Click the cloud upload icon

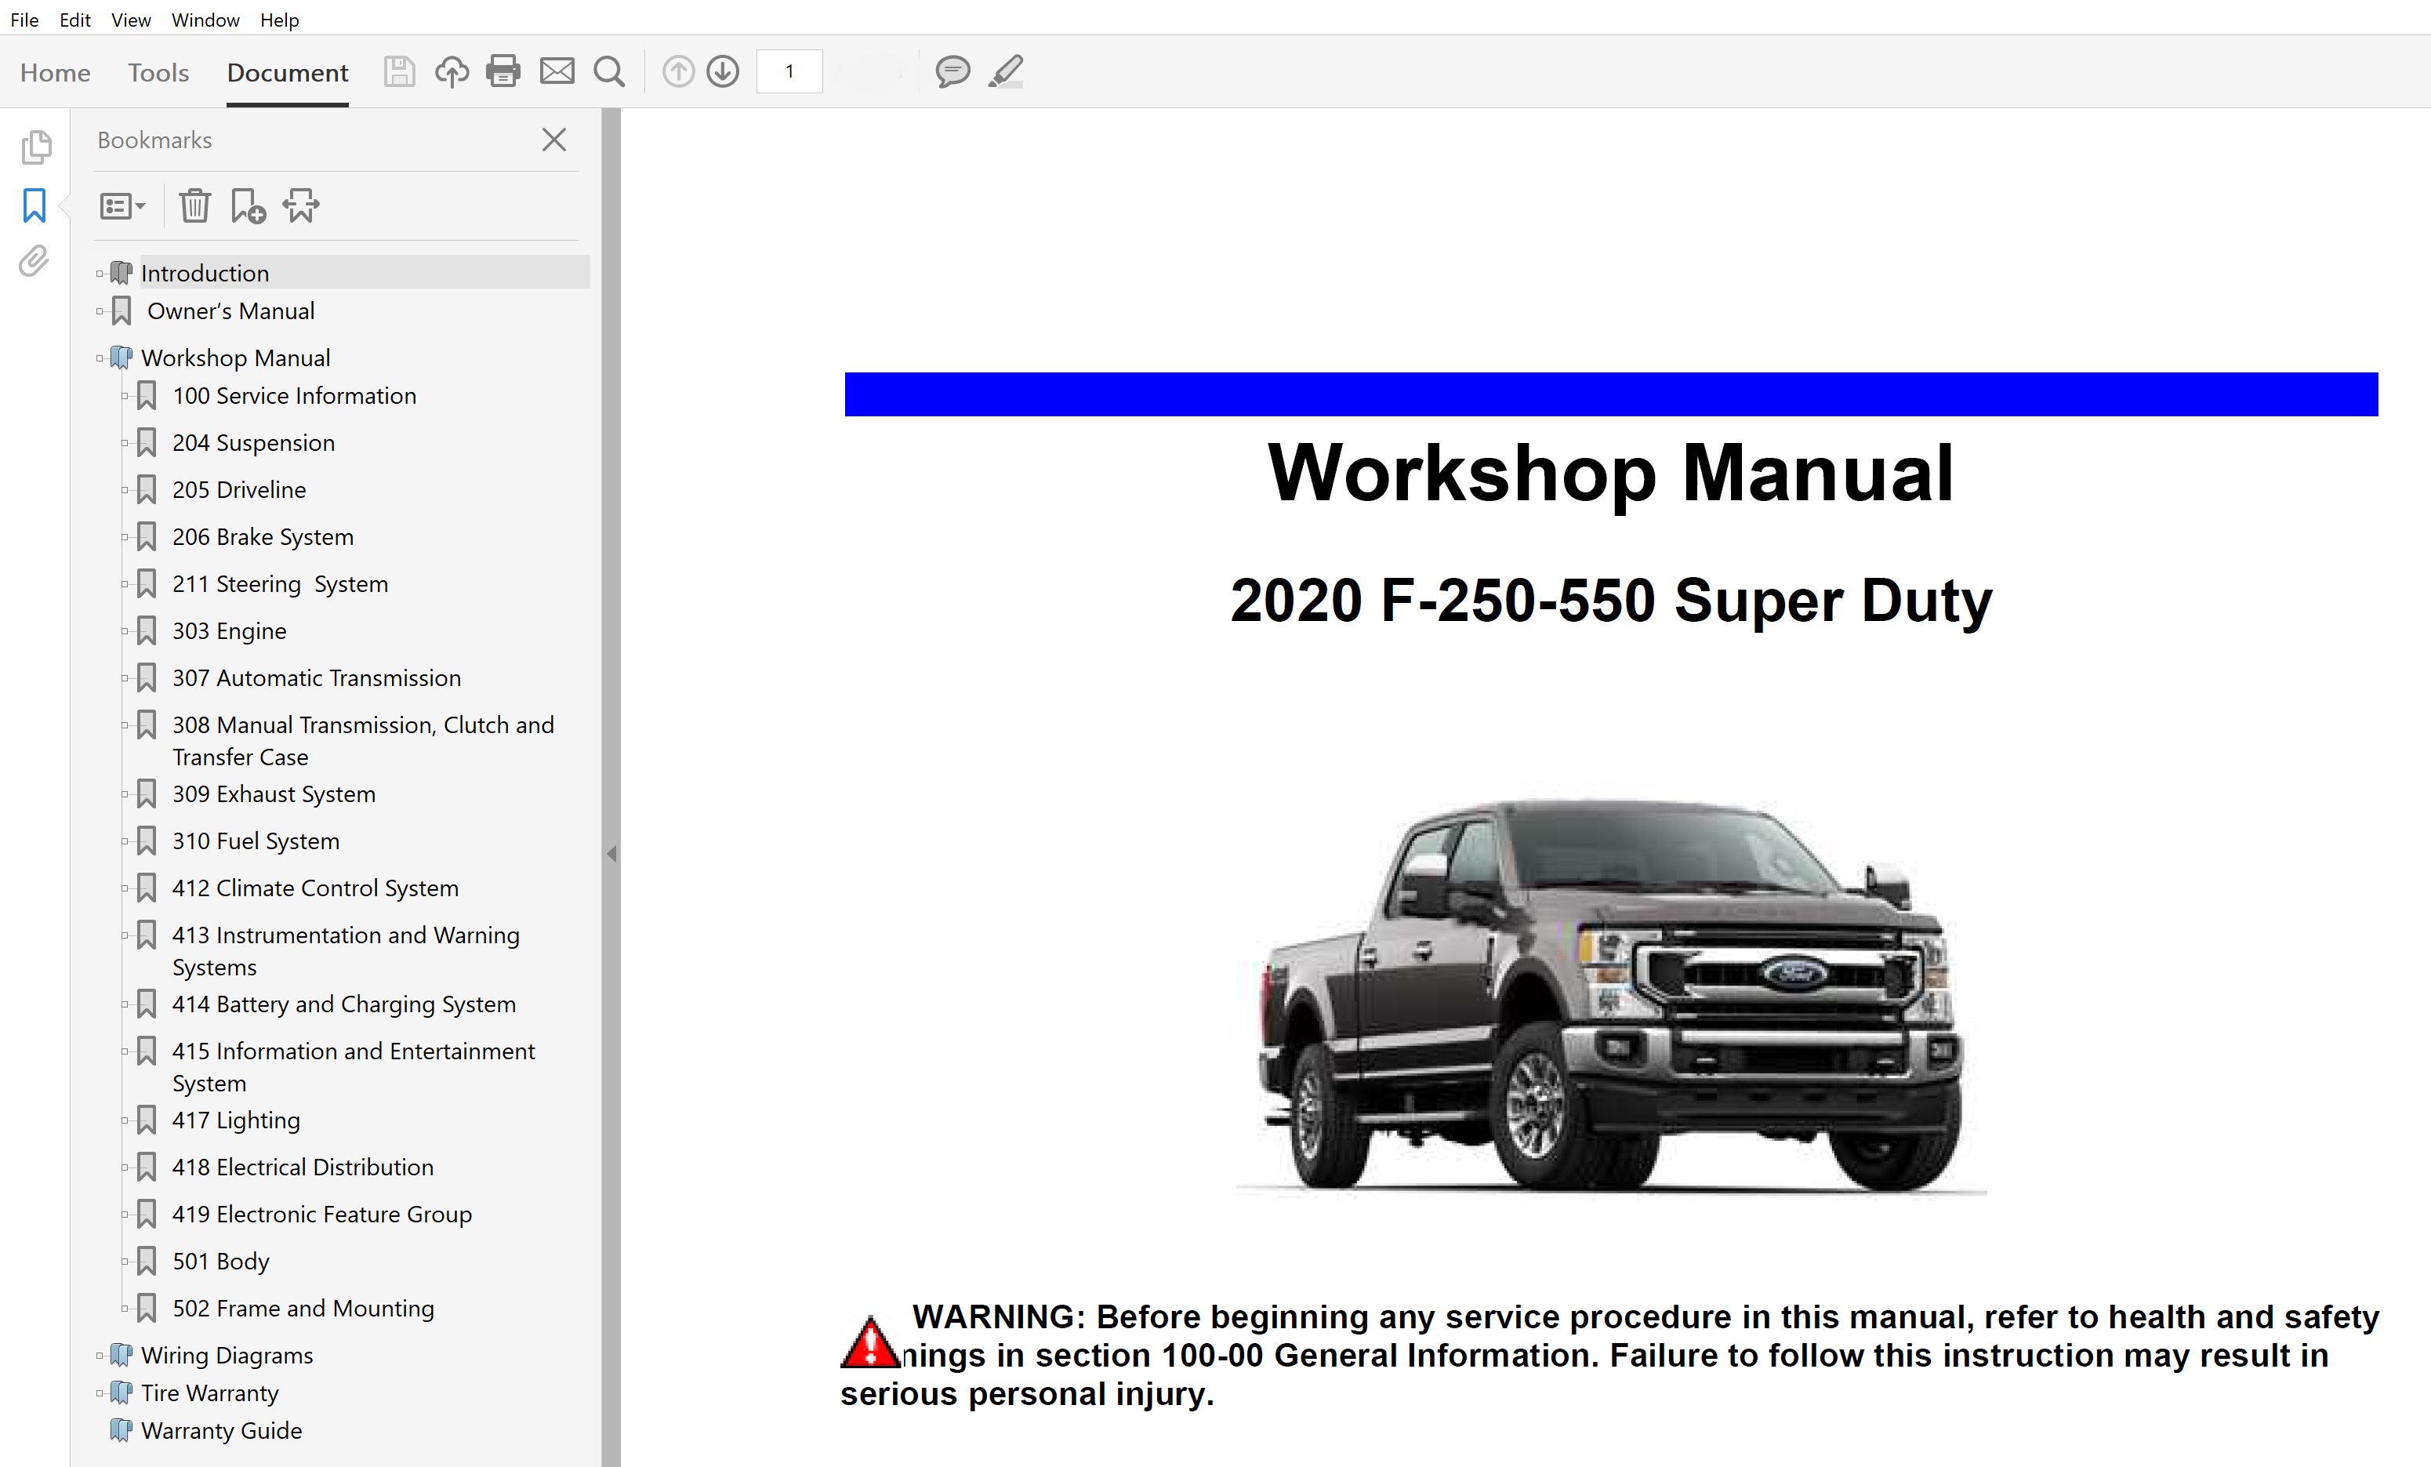click(452, 71)
